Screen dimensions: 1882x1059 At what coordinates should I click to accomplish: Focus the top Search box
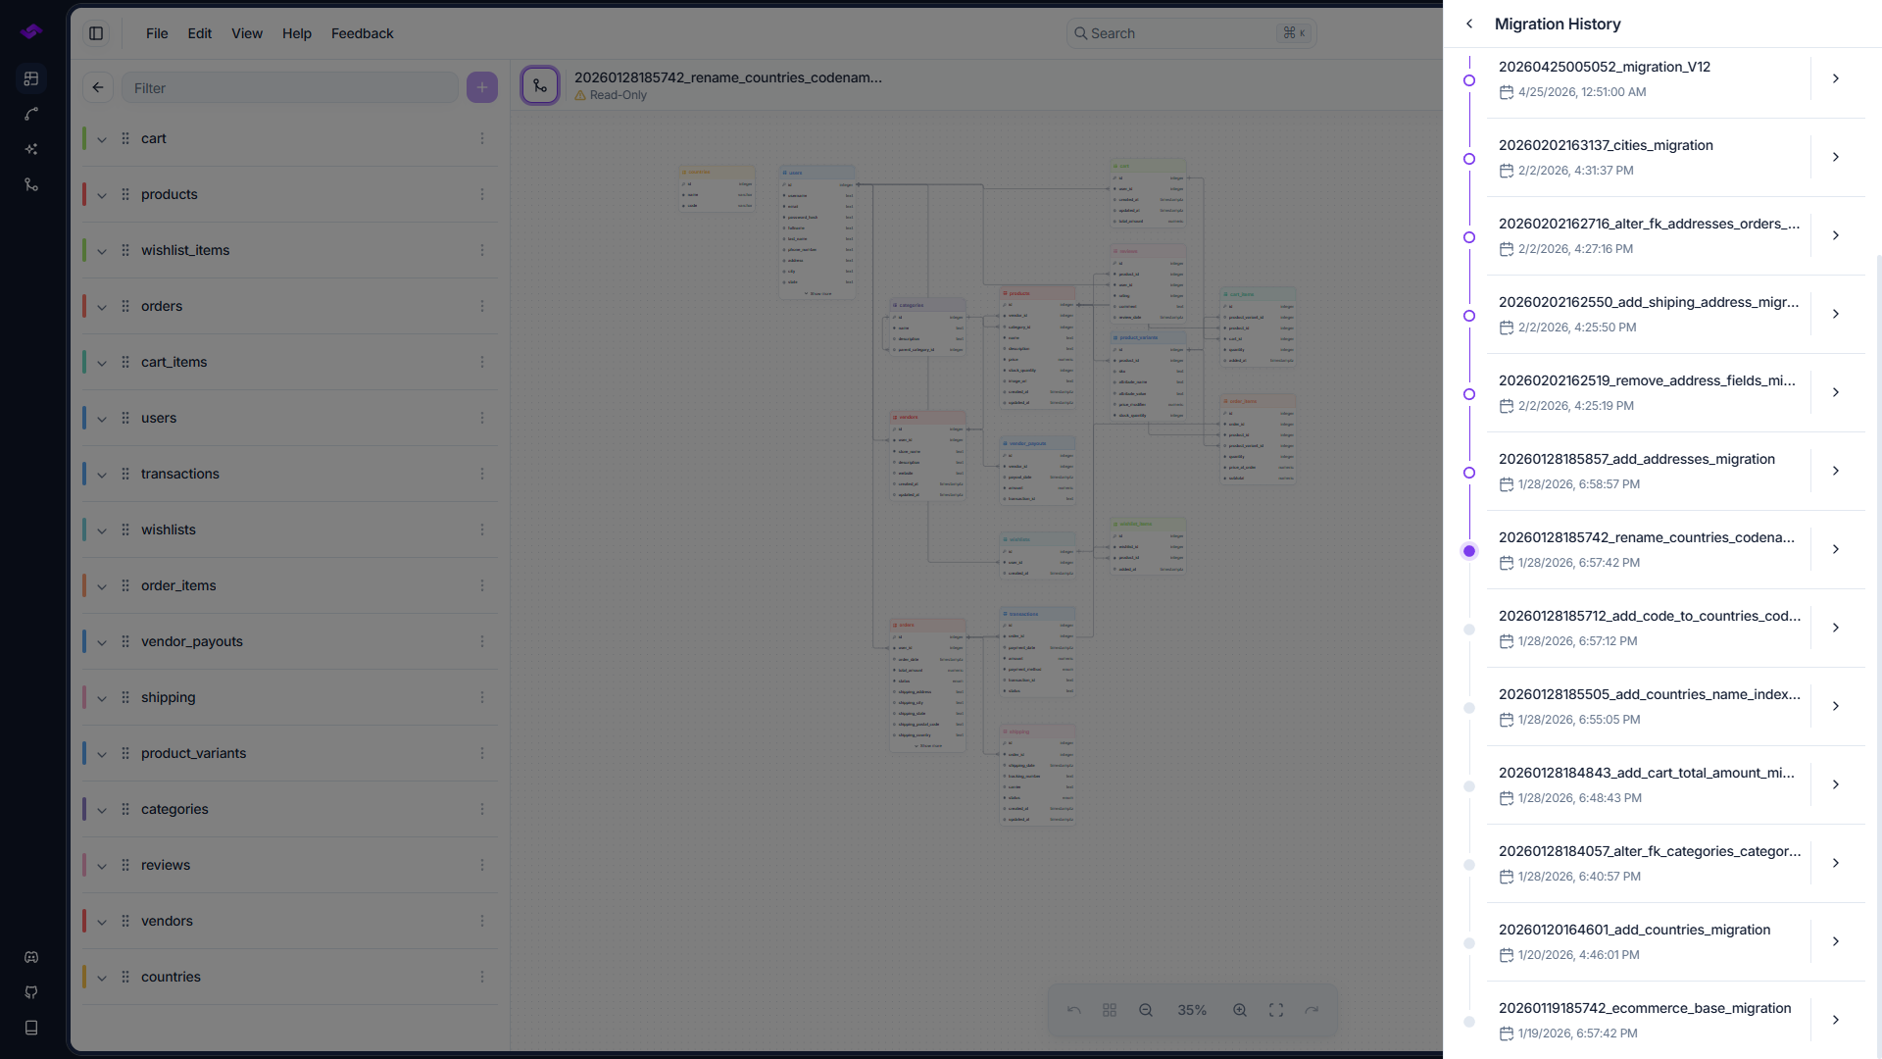coord(1191,33)
